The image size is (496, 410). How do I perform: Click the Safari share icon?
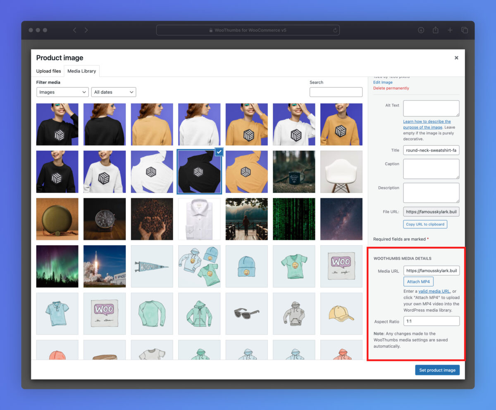click(x=435, y=30)
